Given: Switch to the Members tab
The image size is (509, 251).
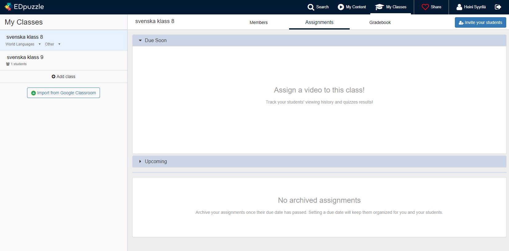Looking at the screenshot, I should click(258, 22).
